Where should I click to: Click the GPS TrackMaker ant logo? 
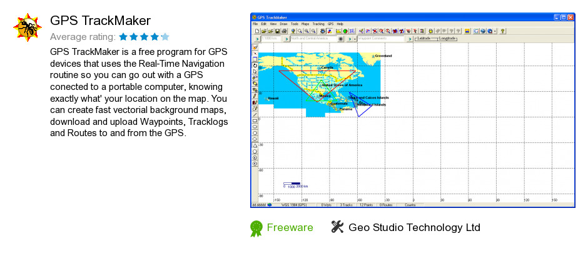(28, 27)
